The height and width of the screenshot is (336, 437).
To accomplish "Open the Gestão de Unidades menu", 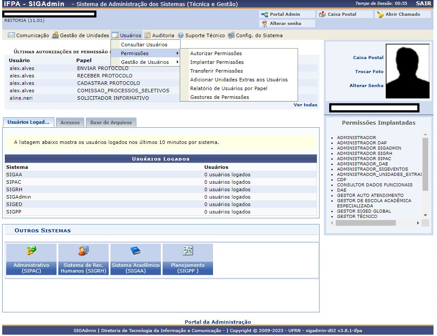I will 81,35.
